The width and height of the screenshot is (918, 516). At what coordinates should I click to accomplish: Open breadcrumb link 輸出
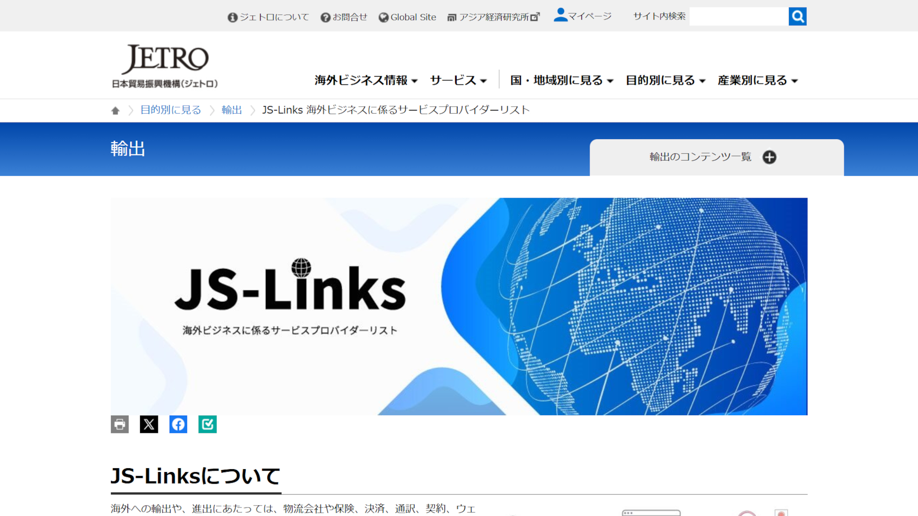(x=231, y=110)
